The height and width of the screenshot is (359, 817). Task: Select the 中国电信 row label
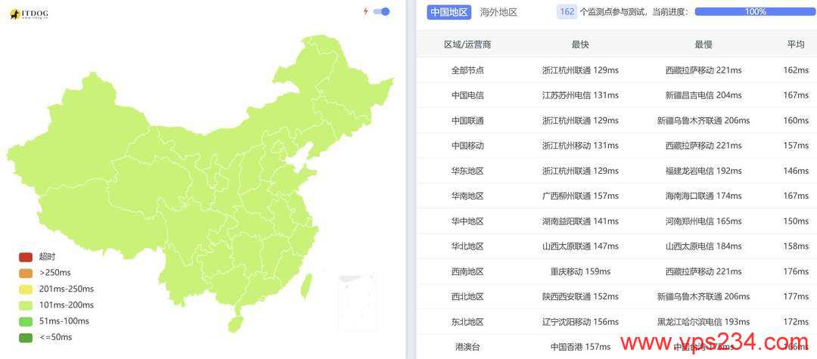tap(468, 95)
